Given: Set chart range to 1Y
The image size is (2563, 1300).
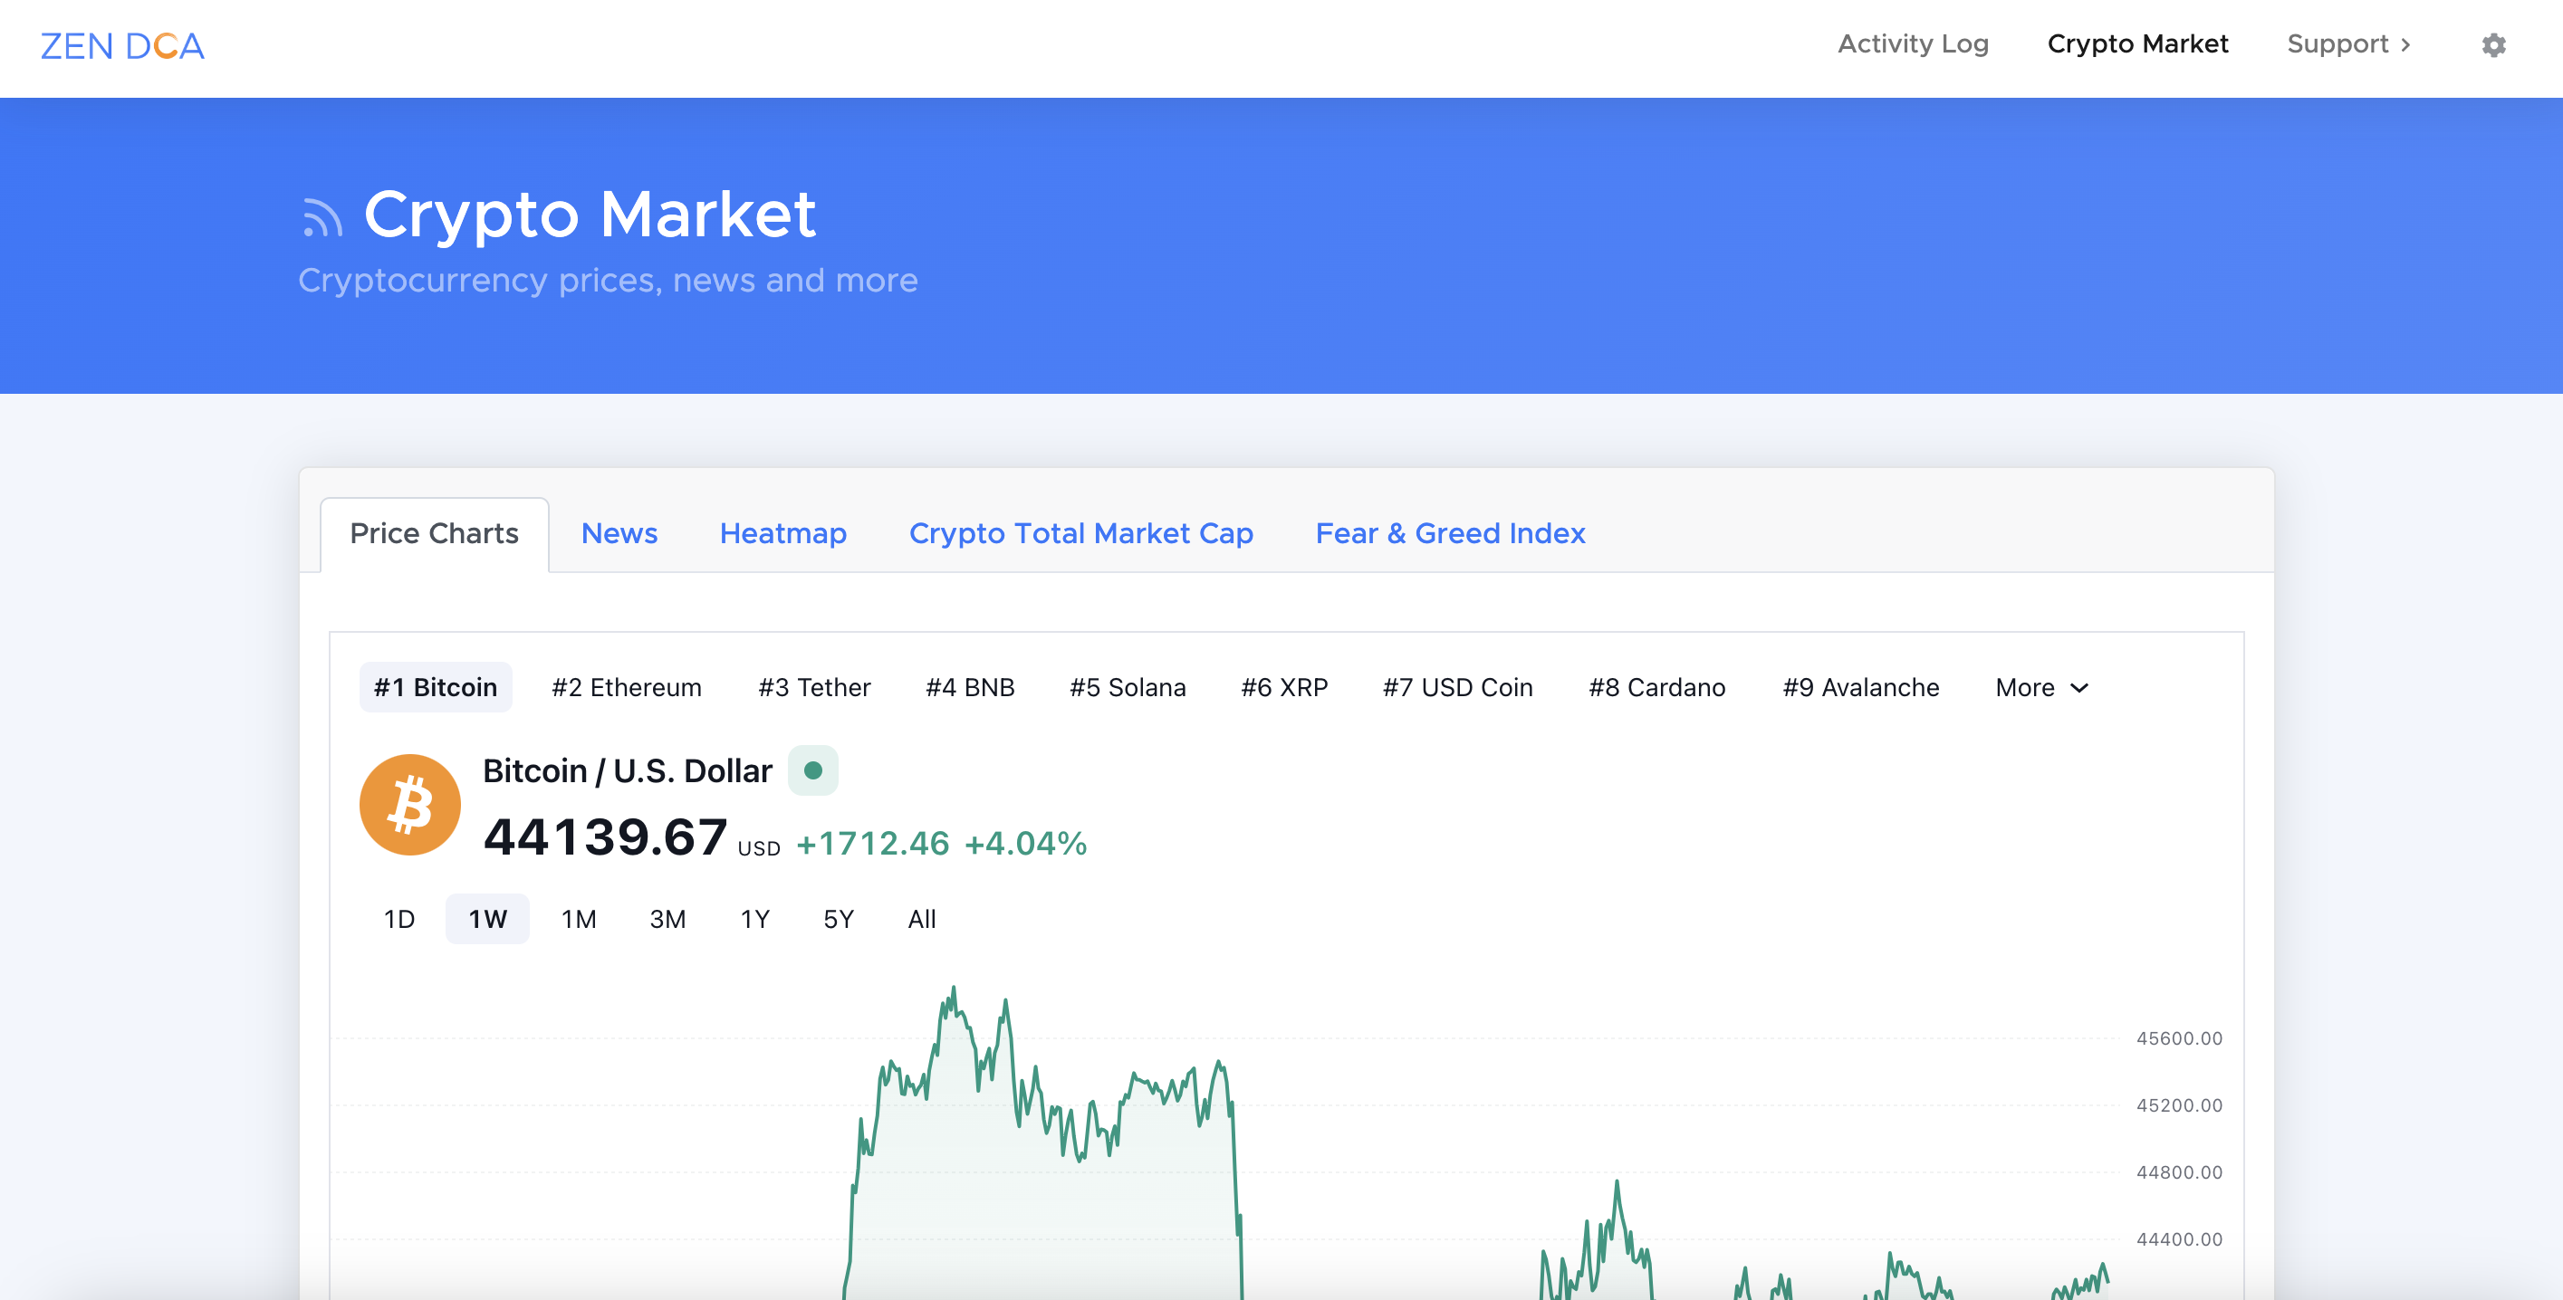Looking at the screenshot, I should [755, 919].
